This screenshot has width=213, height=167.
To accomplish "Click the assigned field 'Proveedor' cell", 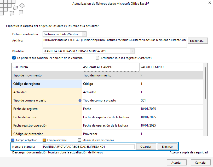I will pos(111,133).
